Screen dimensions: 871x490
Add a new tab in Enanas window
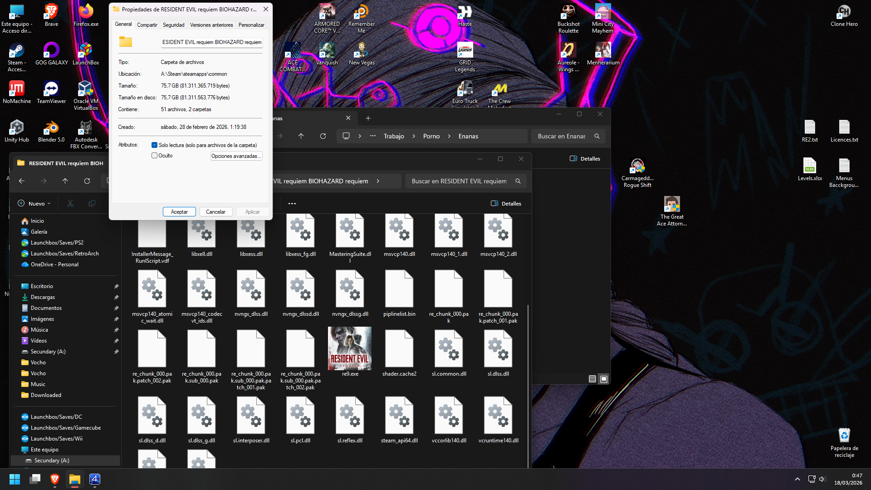coord(368,118)
